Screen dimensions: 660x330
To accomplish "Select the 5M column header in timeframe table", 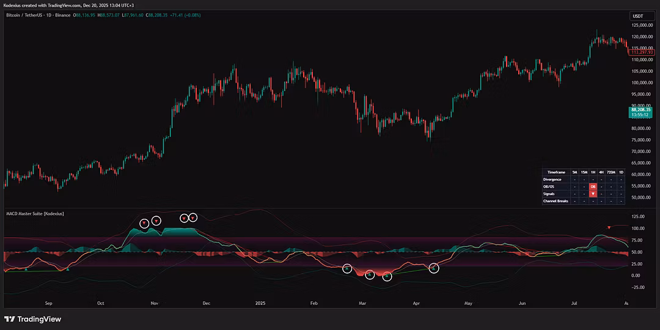I will [574, 172].
